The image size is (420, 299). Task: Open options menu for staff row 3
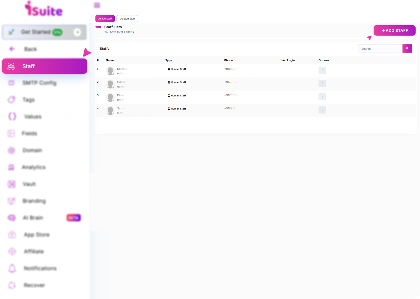tap(322, 97)
